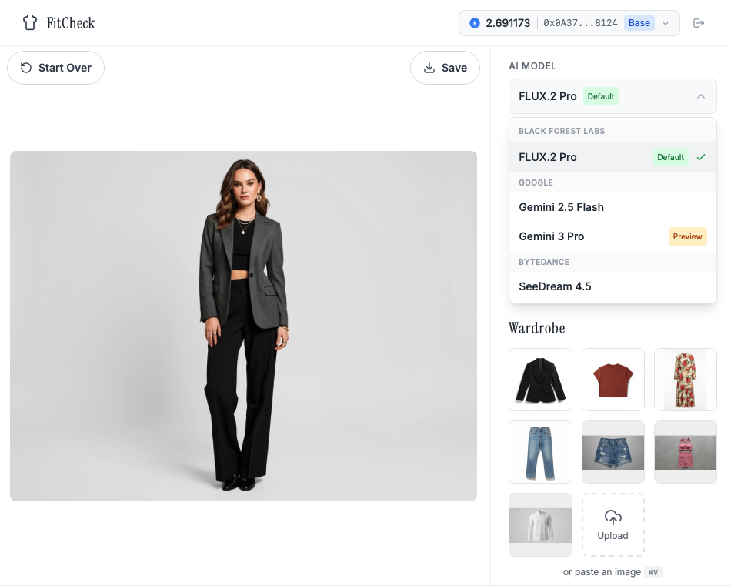The image size is (731, 586).
Task: Click the Start Over button
Action: (x=56, y=68)
